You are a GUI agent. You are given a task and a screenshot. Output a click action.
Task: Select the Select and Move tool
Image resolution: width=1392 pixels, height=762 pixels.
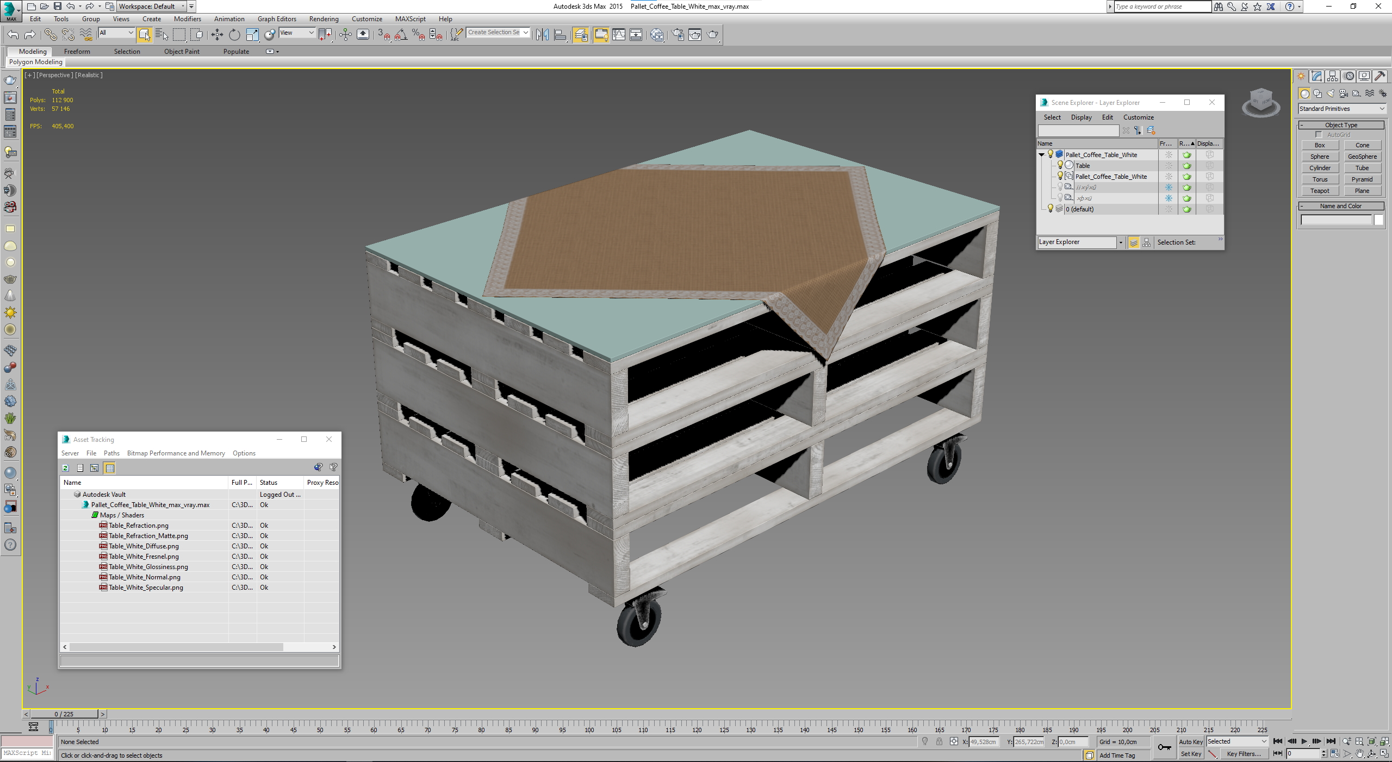[217, 35]
